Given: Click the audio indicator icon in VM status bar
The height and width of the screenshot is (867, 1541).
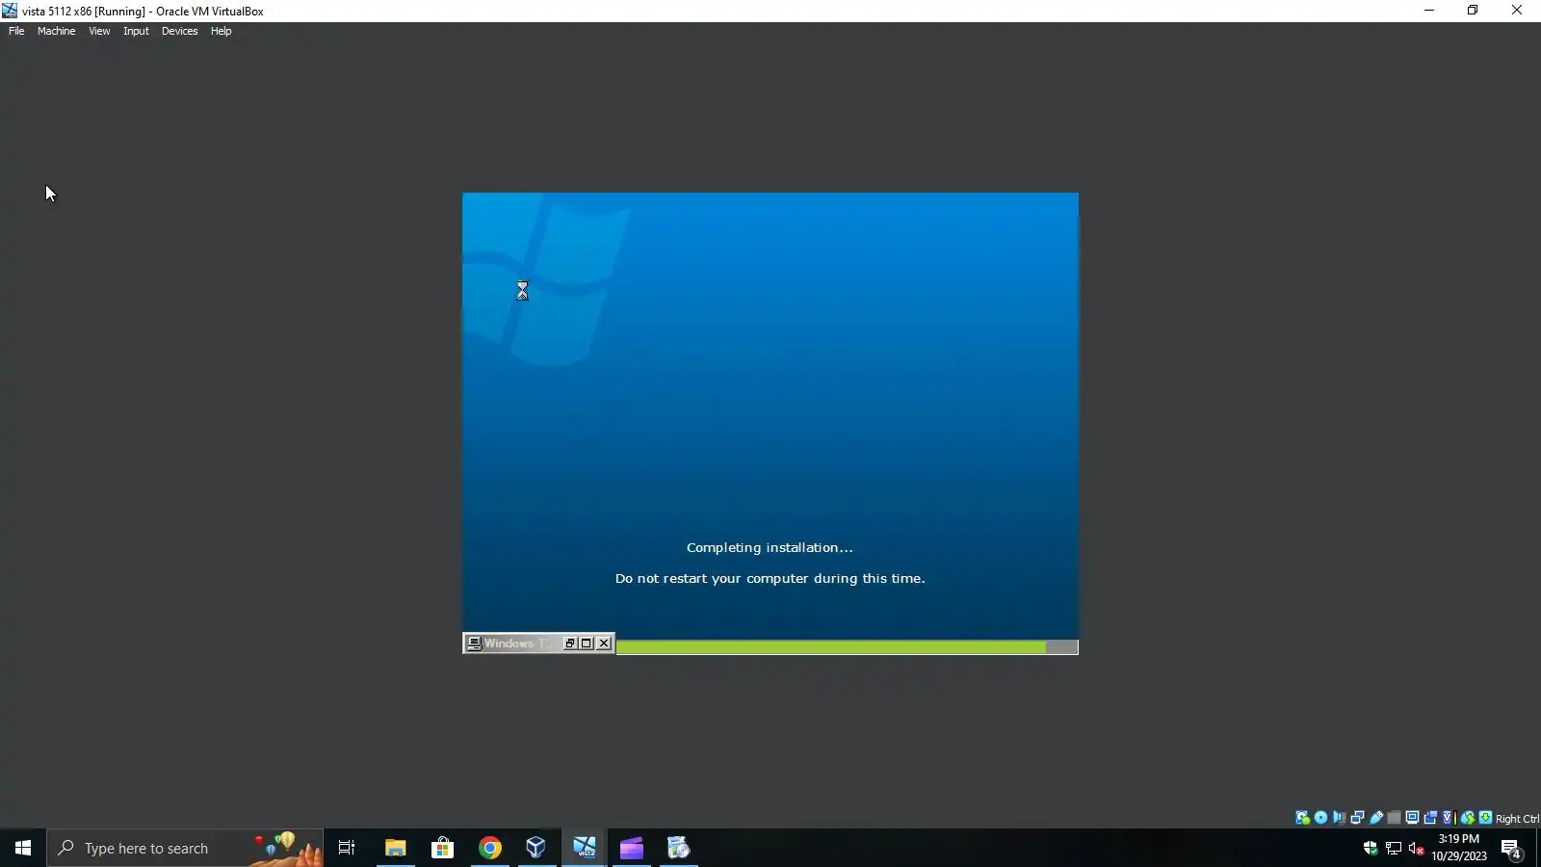Looking at the screenshot, I should point(1339,818).
